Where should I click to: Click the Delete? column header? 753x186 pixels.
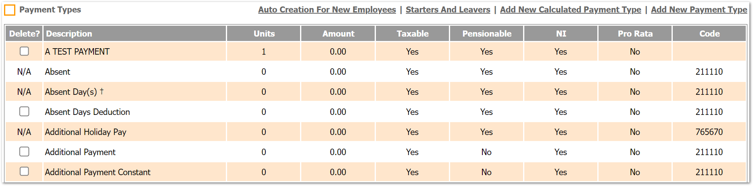(24, 34)
